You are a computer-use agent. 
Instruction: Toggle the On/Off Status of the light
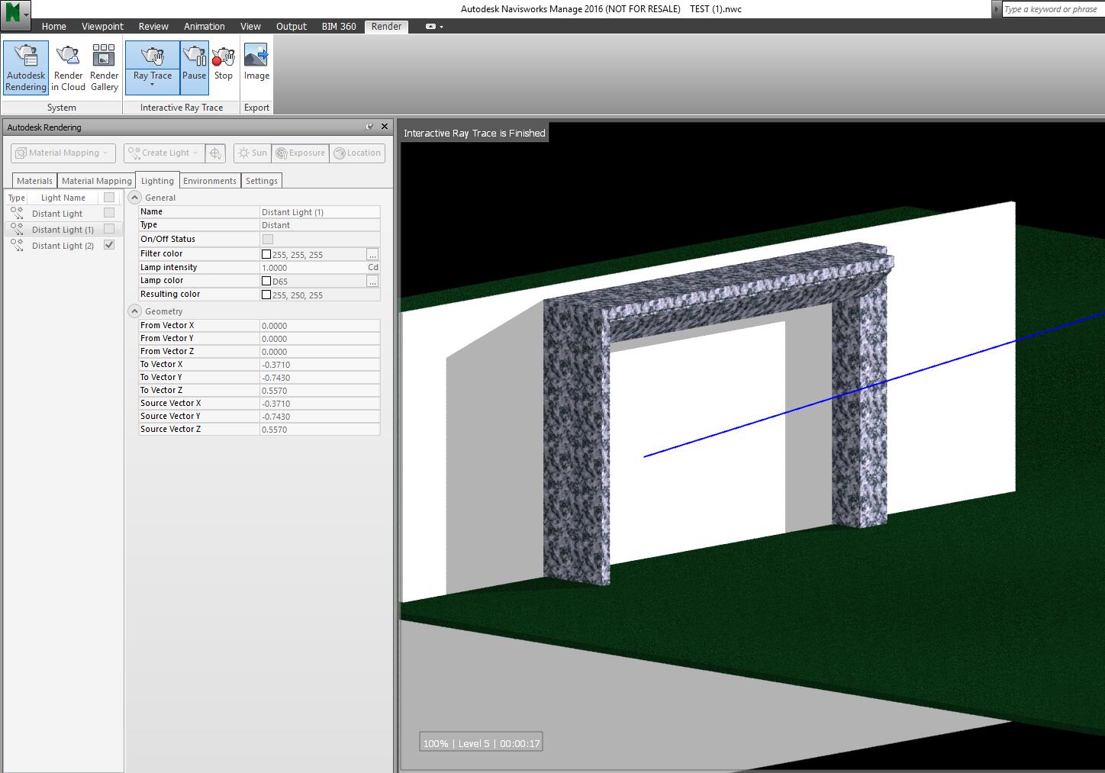click(267, 239)
